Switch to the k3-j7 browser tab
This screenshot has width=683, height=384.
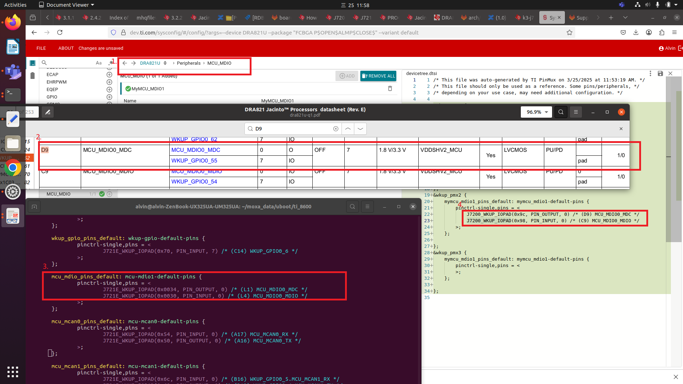tap(524, 17)
